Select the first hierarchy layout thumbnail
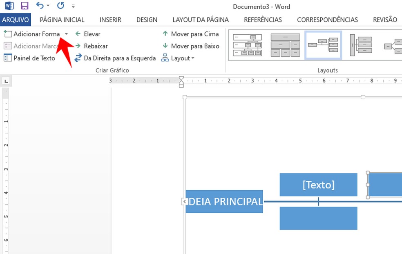 [247, 45]
